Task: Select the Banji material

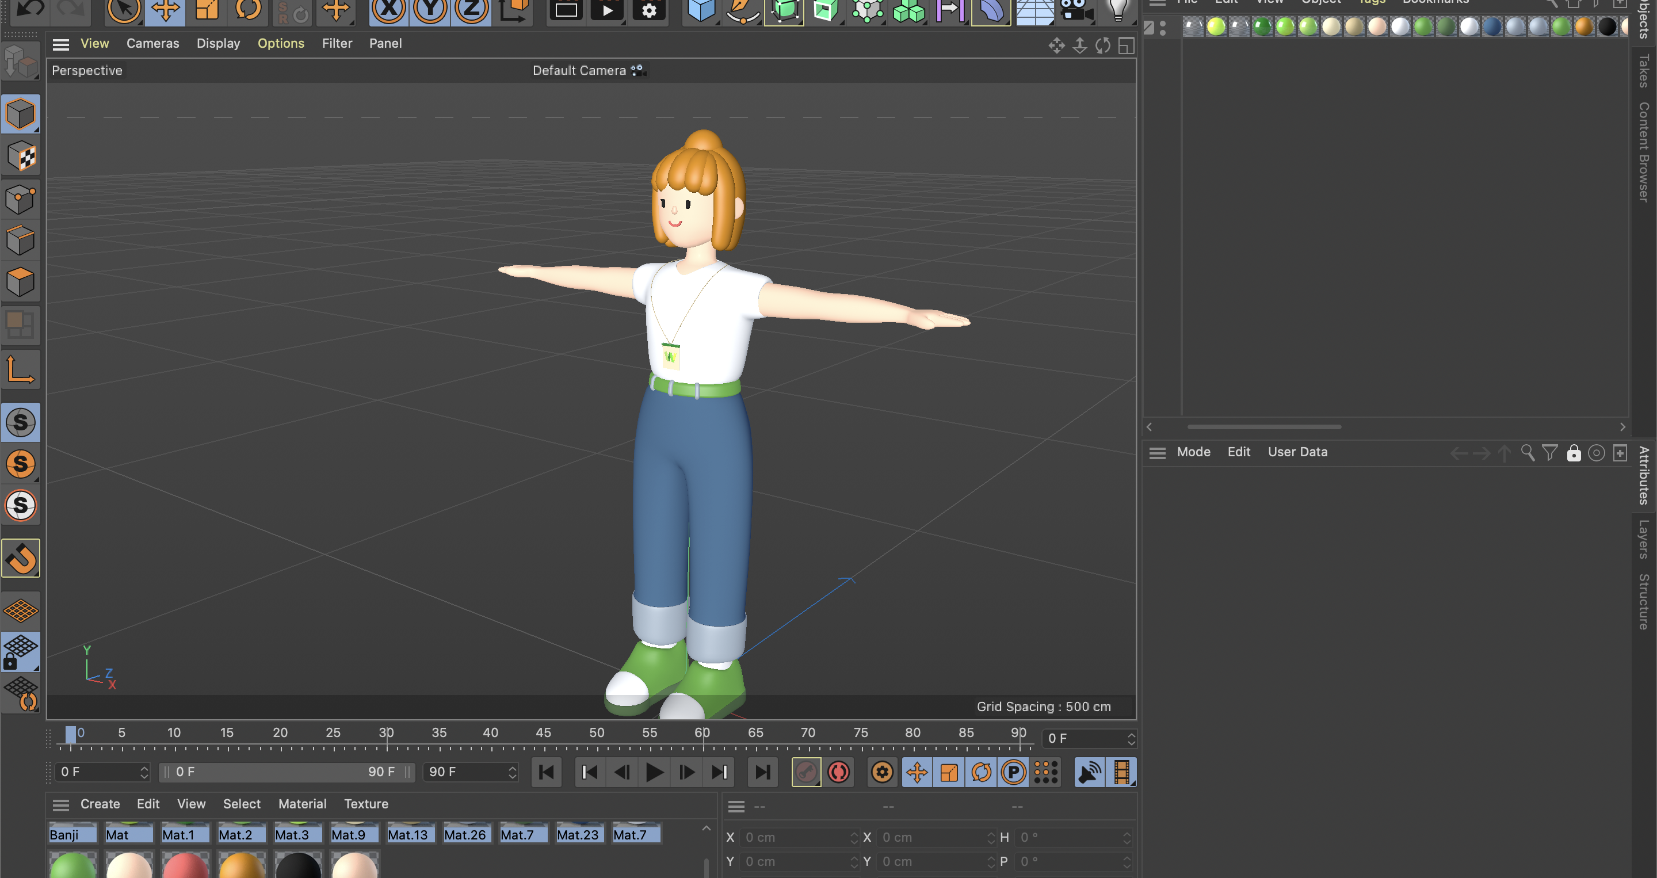Action: [72, 834]
